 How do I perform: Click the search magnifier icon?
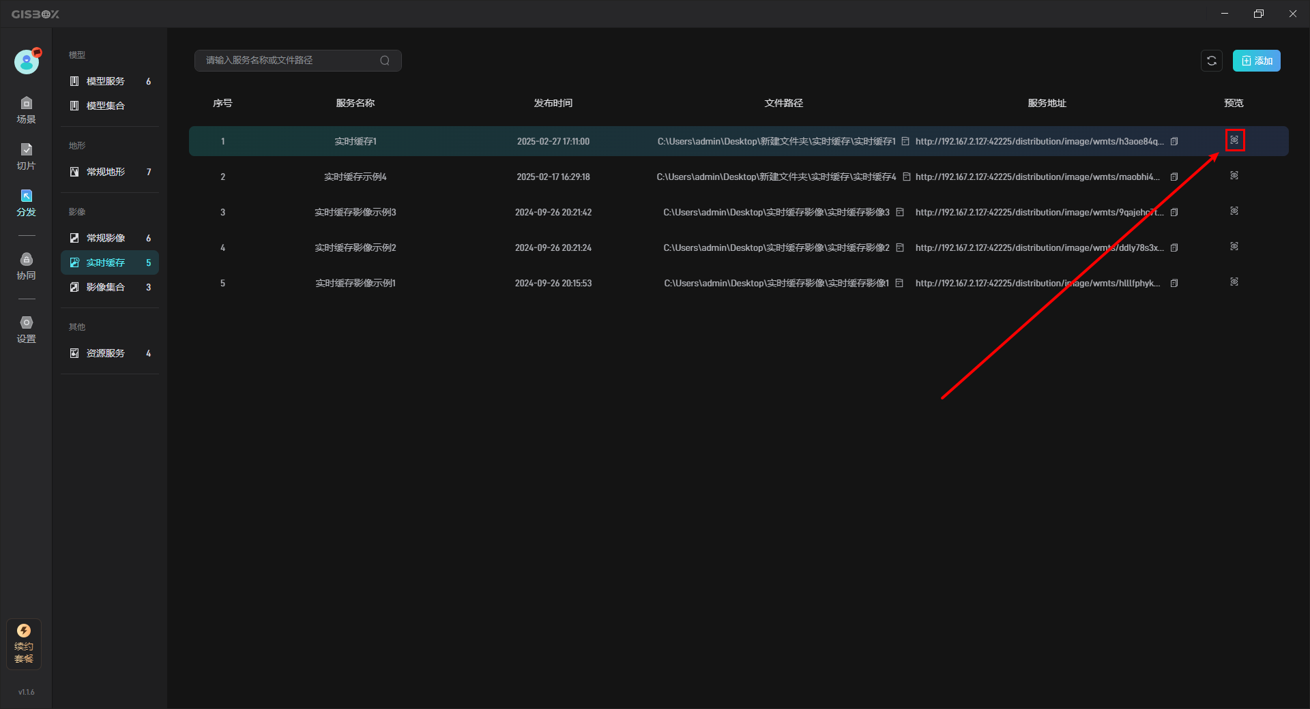pyautogui.click(x=385, y=61)
